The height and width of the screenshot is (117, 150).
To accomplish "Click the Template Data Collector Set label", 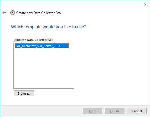I will tap(33, 40).
